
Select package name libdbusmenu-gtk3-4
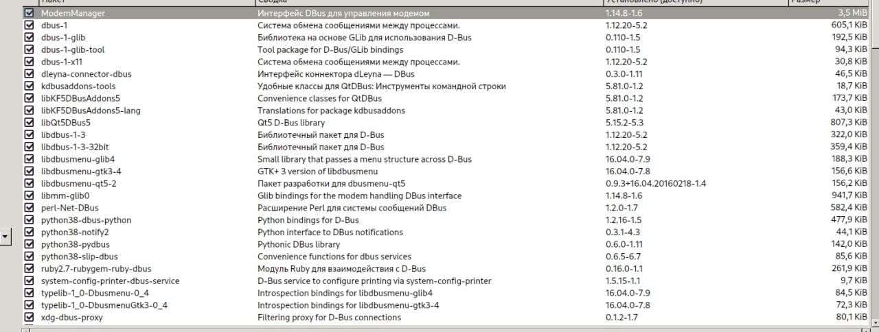(81, 171)
